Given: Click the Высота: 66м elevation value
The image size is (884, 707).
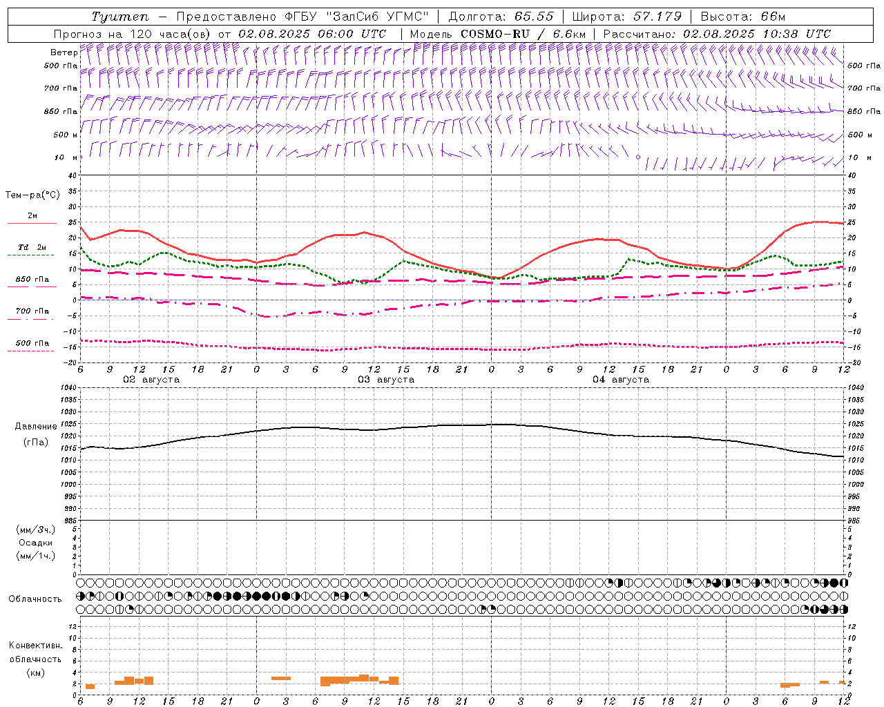Looking at the screenshot, I should point(743,17).
